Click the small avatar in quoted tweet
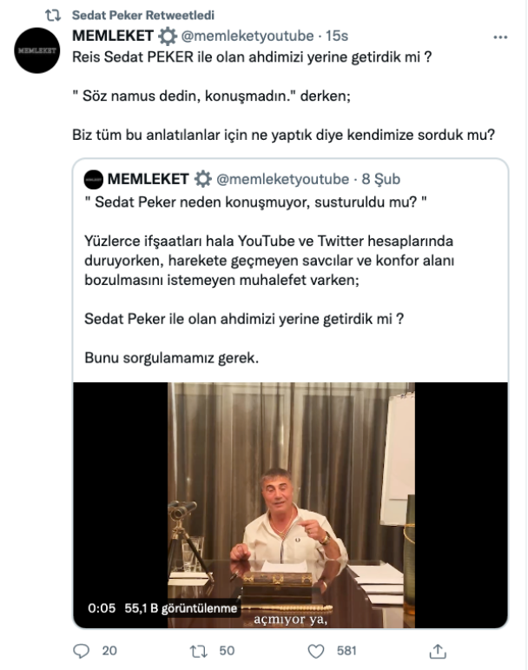 [x=94, y=180]
